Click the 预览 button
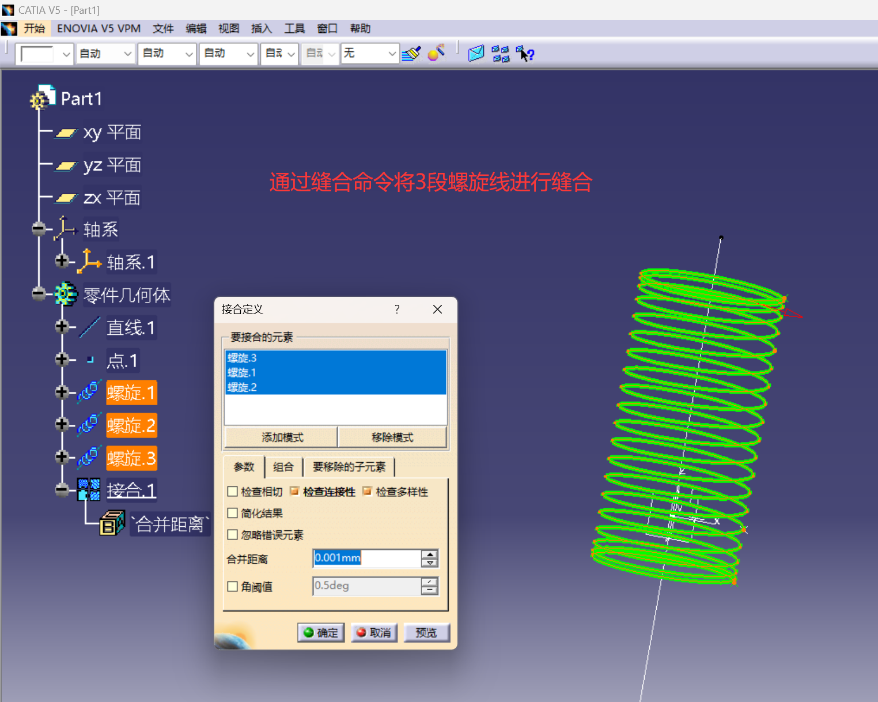This screenshot has width=878, height=702. point(426,632)
